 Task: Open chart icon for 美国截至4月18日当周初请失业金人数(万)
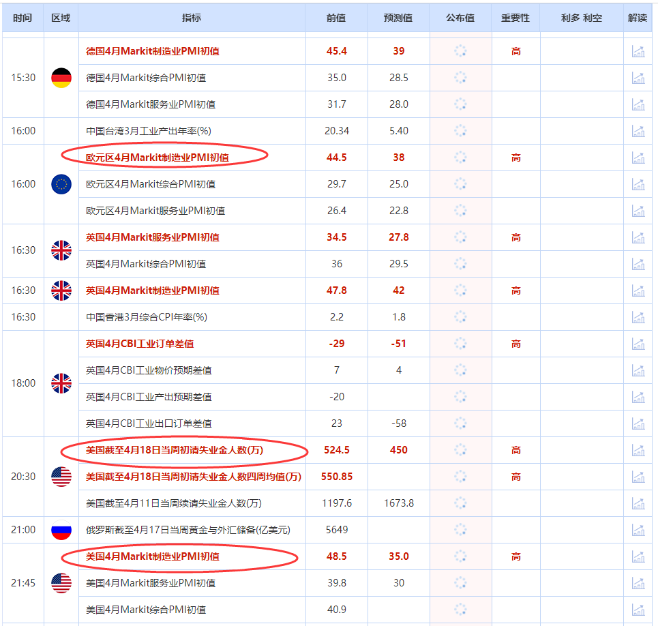click(638, 450)
